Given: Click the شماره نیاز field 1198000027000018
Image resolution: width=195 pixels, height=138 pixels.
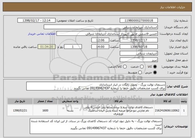Looking at the screenshot, I should click(x=139, y=20).
